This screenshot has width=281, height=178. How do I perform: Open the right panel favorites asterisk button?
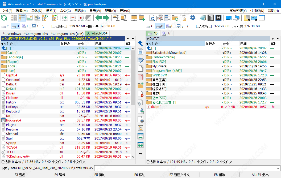(272, 39)
